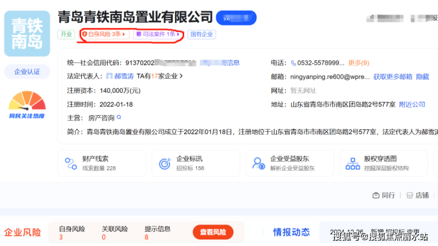Click the 青铁南岛 company logo thumbnail
Viewport: 438px width, 246px height.
27,33
